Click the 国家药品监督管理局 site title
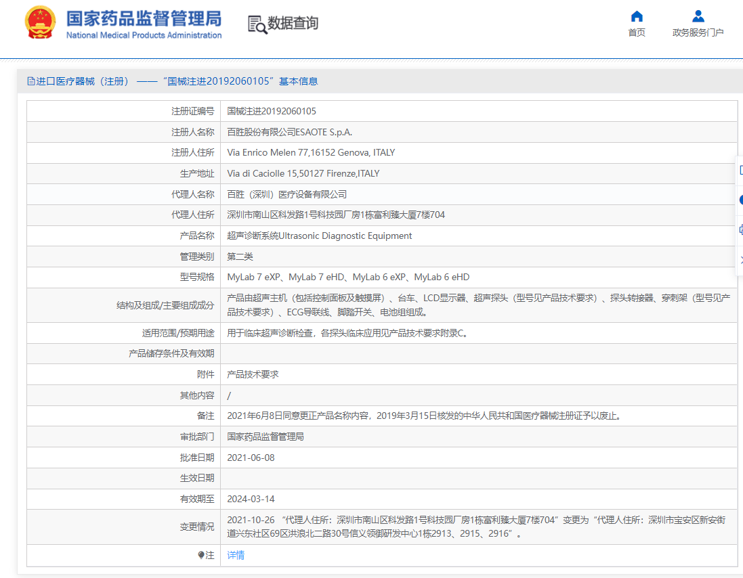The width and height of the screenshot is (743, 578). (x=144, y=18)
